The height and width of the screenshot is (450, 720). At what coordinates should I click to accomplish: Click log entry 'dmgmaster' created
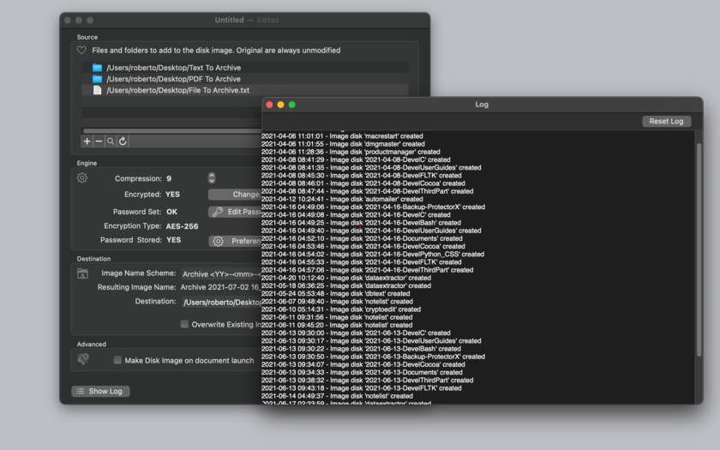point(343,144)
